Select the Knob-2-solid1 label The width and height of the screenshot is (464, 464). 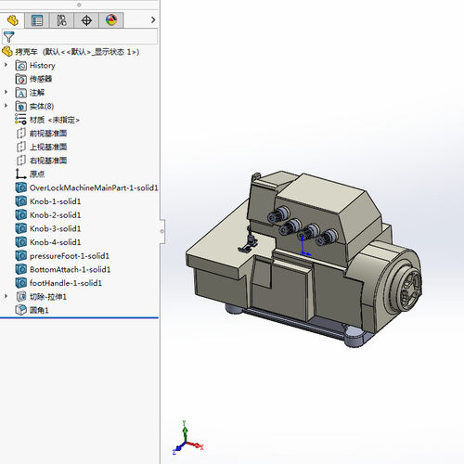tap(55, 215)
